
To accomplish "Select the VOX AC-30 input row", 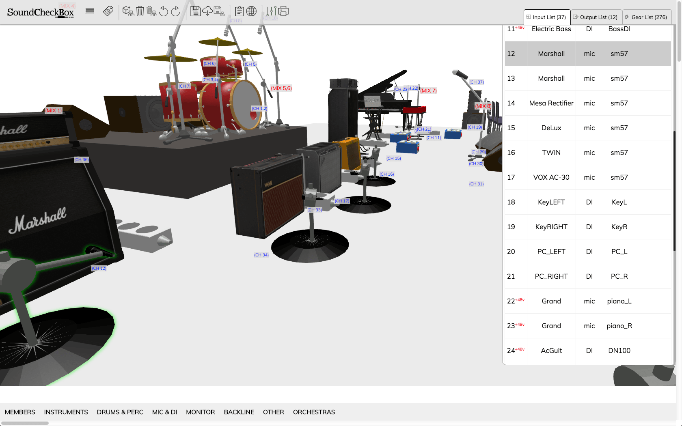I will coord(551,177).
